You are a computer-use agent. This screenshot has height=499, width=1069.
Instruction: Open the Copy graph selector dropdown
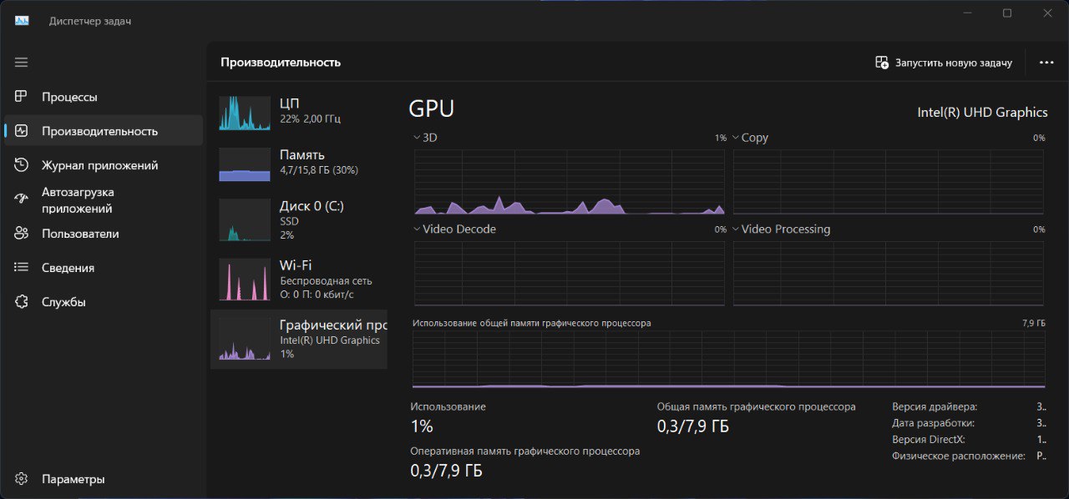click(737, 138)
